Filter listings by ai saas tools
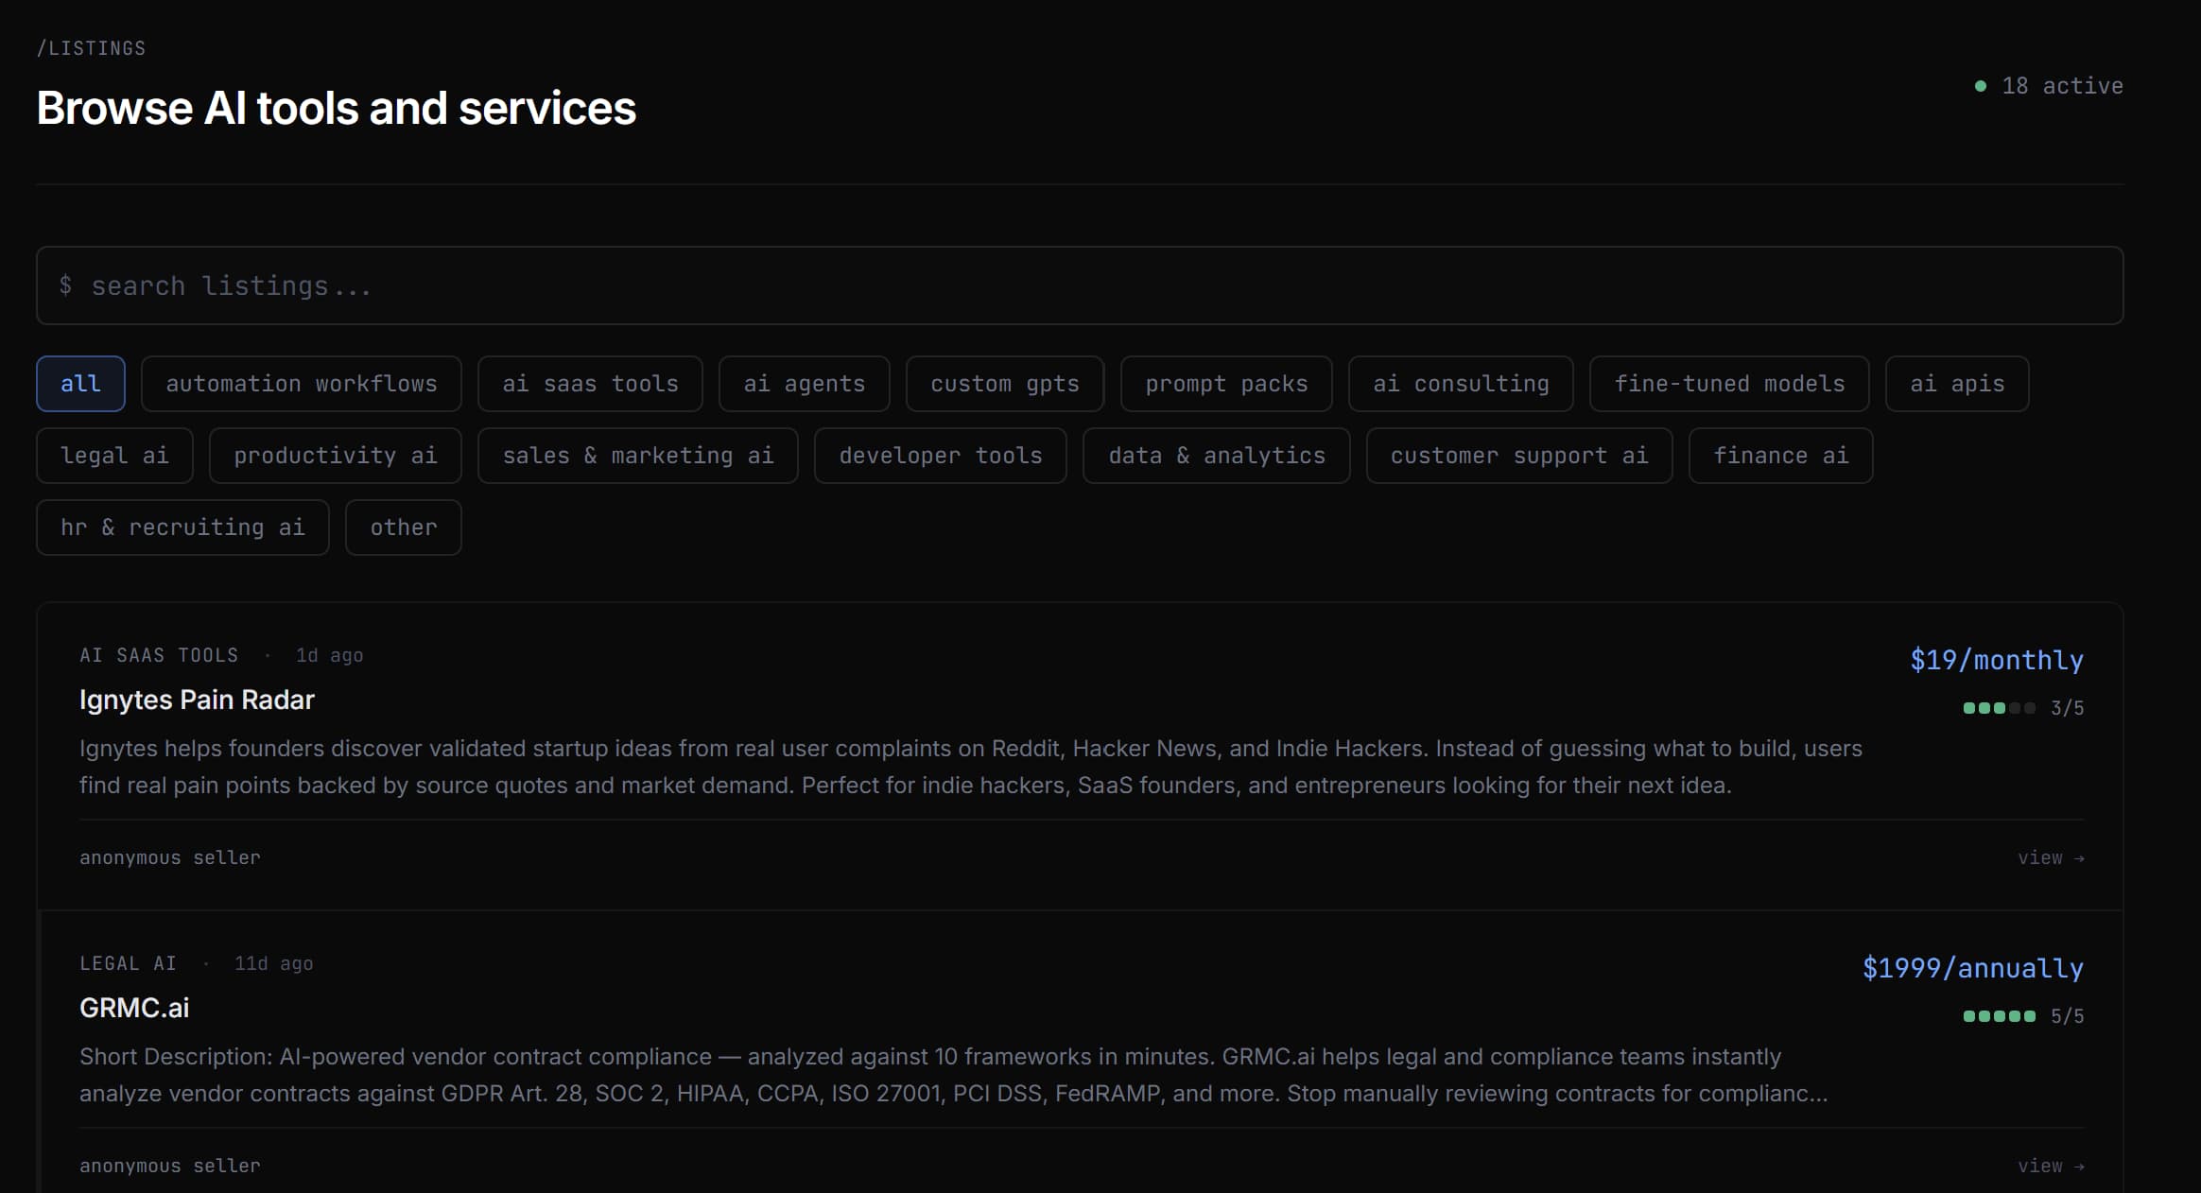Screen dimensions: 2201x1193 click(x=590, y=384)
